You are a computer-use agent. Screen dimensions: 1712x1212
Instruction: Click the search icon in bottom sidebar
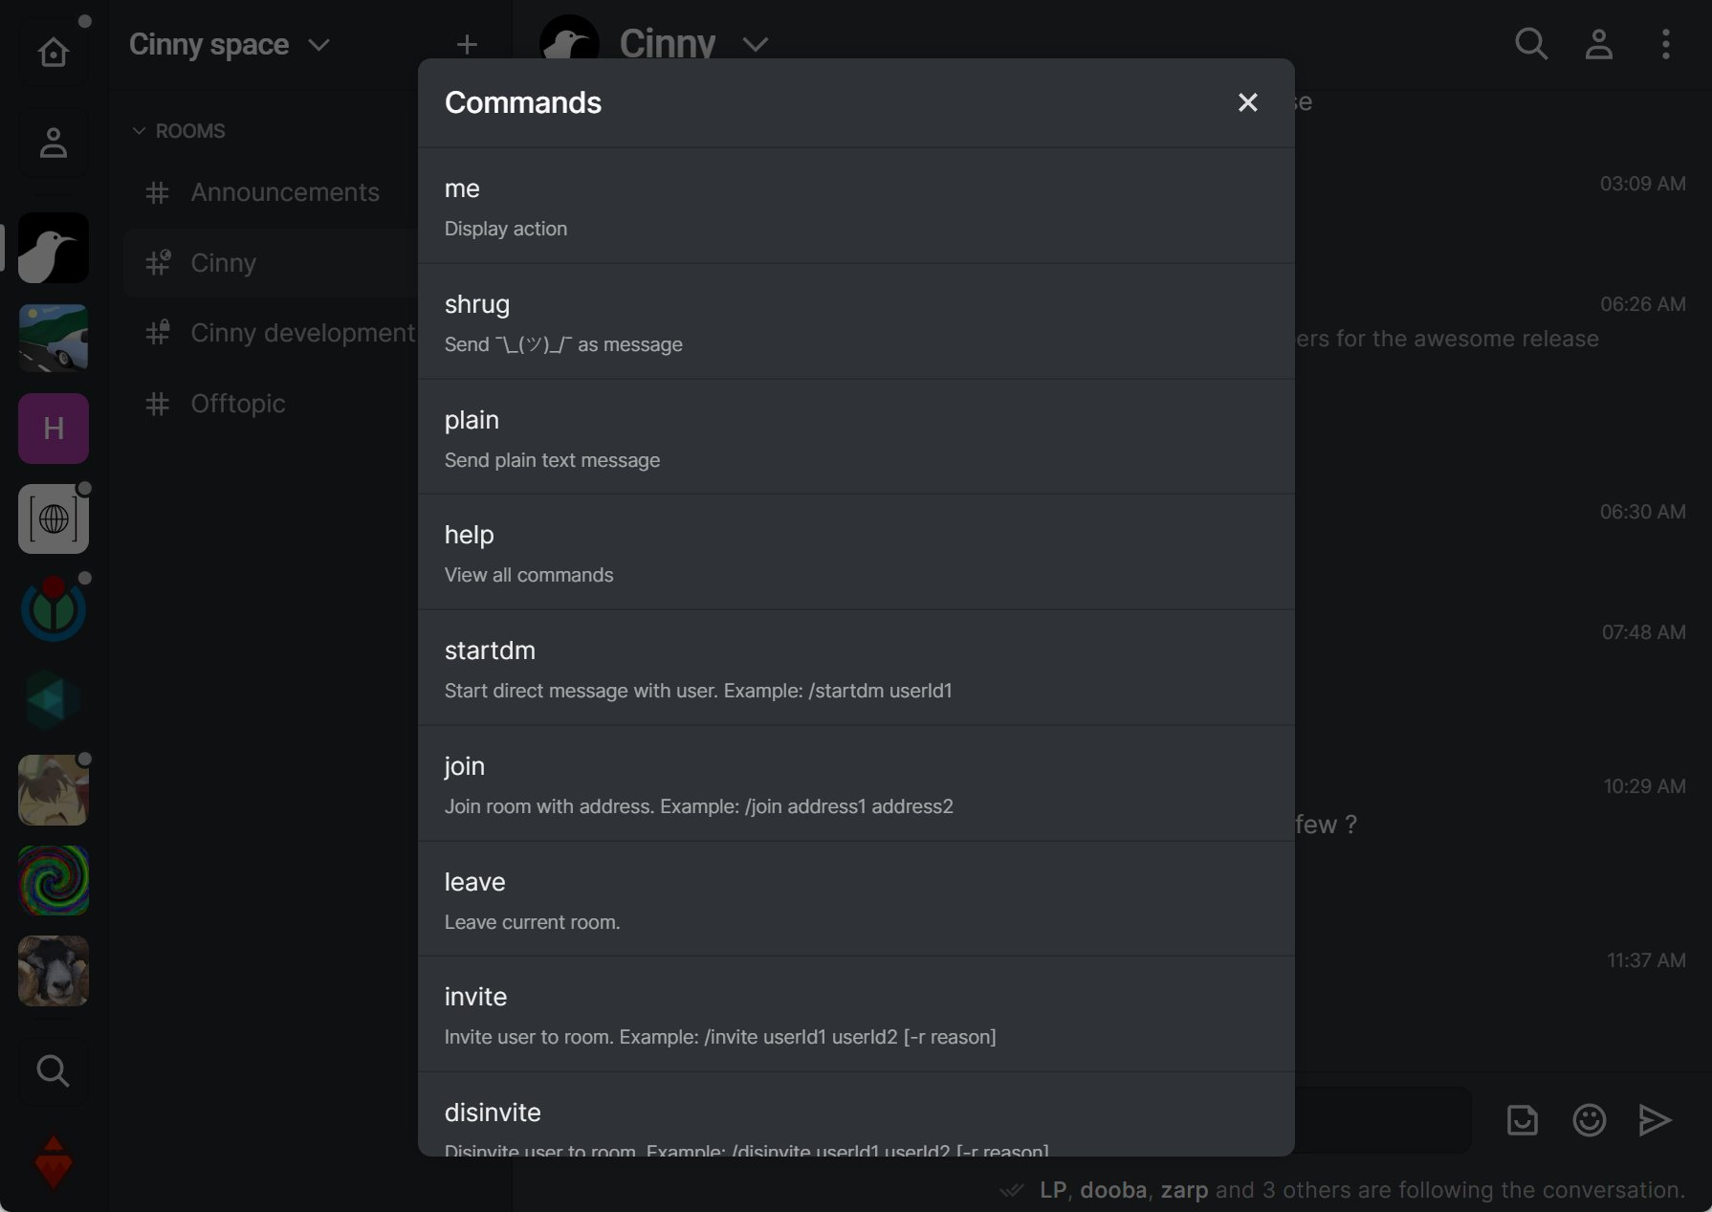54,1070
